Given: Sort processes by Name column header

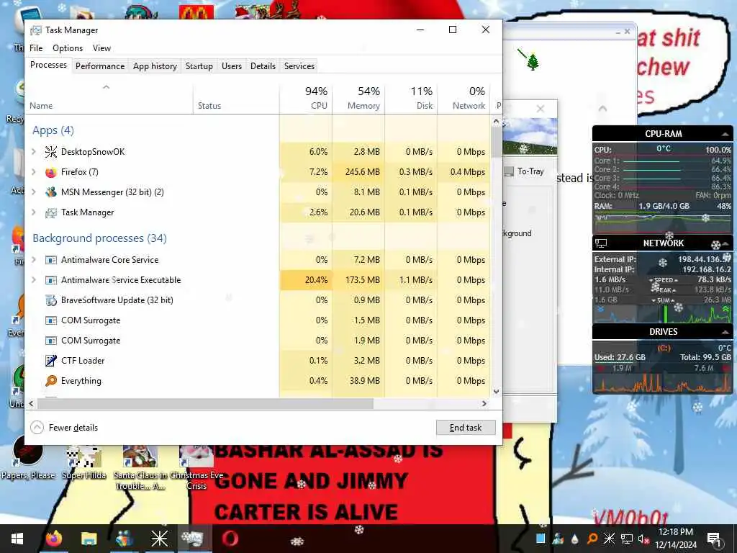Looking at the screenshot, I should (x=109, y=98).
